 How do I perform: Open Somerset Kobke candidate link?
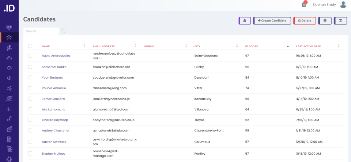54,67
